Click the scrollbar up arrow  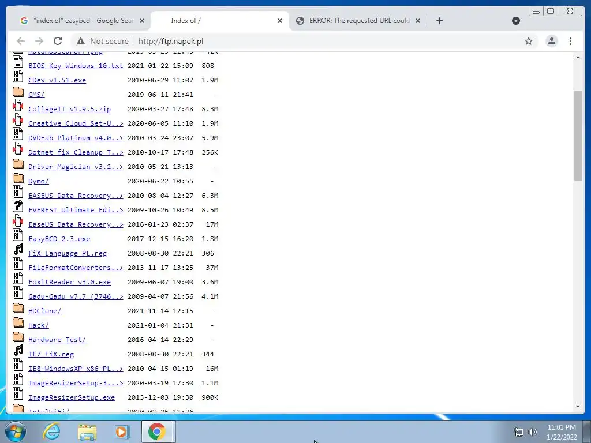coord(578,57)
